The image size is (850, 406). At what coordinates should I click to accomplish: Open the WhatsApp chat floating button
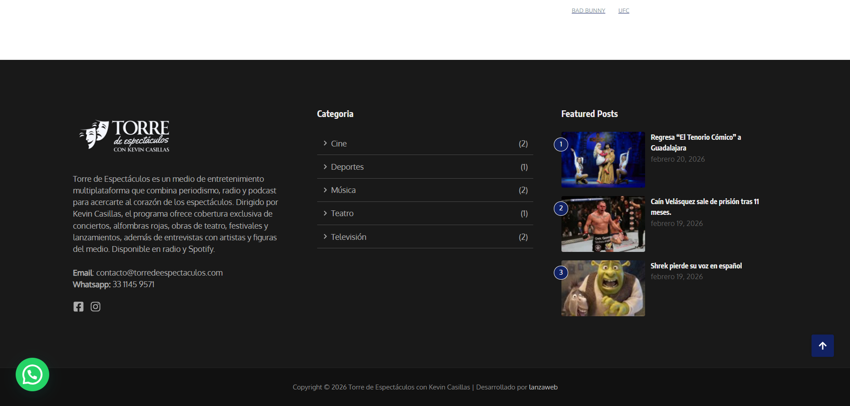pyautogui.click(x=32, y=374)
